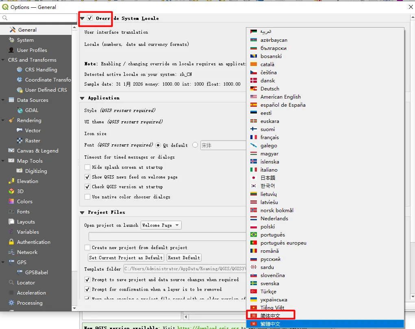Click the Elevation icon
Viewport: 415px width, 329px height.
point(11,181)
